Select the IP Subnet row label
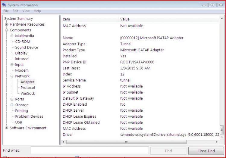226x158 pixels. [71, 92]
